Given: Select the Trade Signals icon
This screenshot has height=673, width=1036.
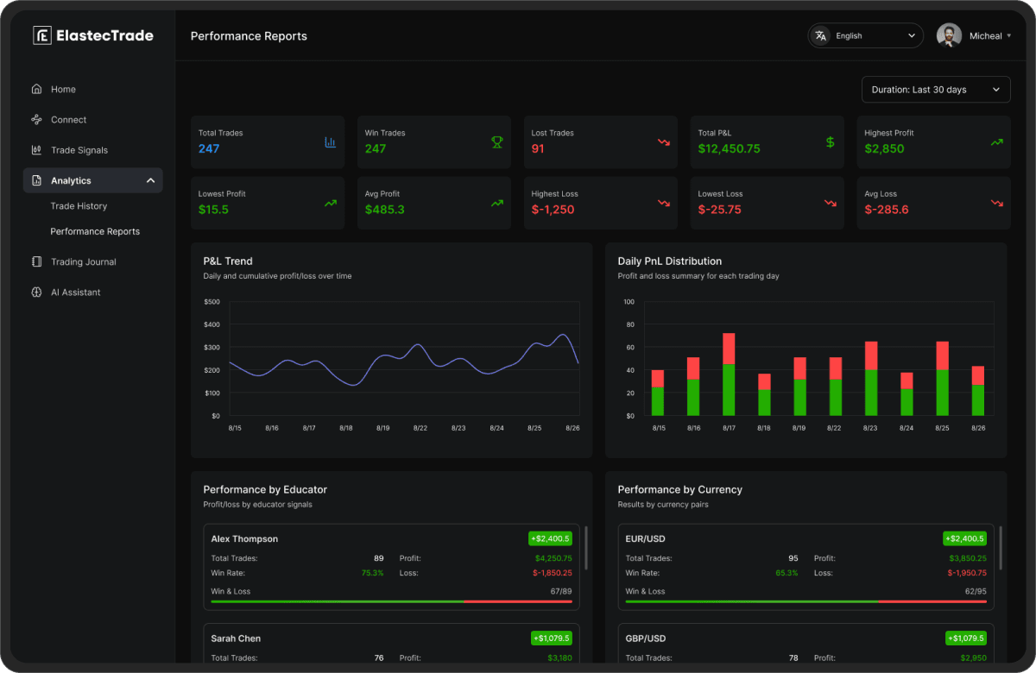Looking at the screenshot, I should [36, 149].
